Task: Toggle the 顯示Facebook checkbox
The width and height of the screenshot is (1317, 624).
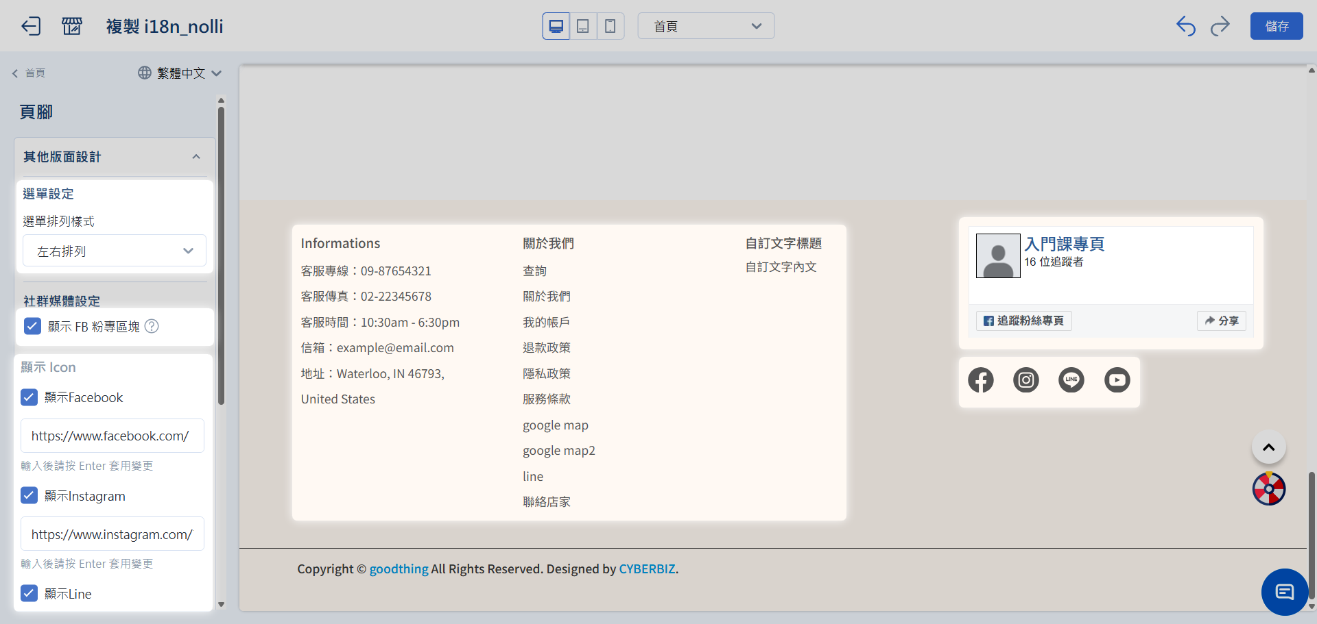Action: click(x=29, y=397)
